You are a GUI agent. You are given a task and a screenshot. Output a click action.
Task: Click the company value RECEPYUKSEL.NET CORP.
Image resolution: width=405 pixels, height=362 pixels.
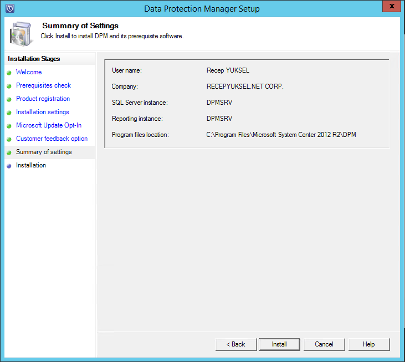tap(245, 86)
